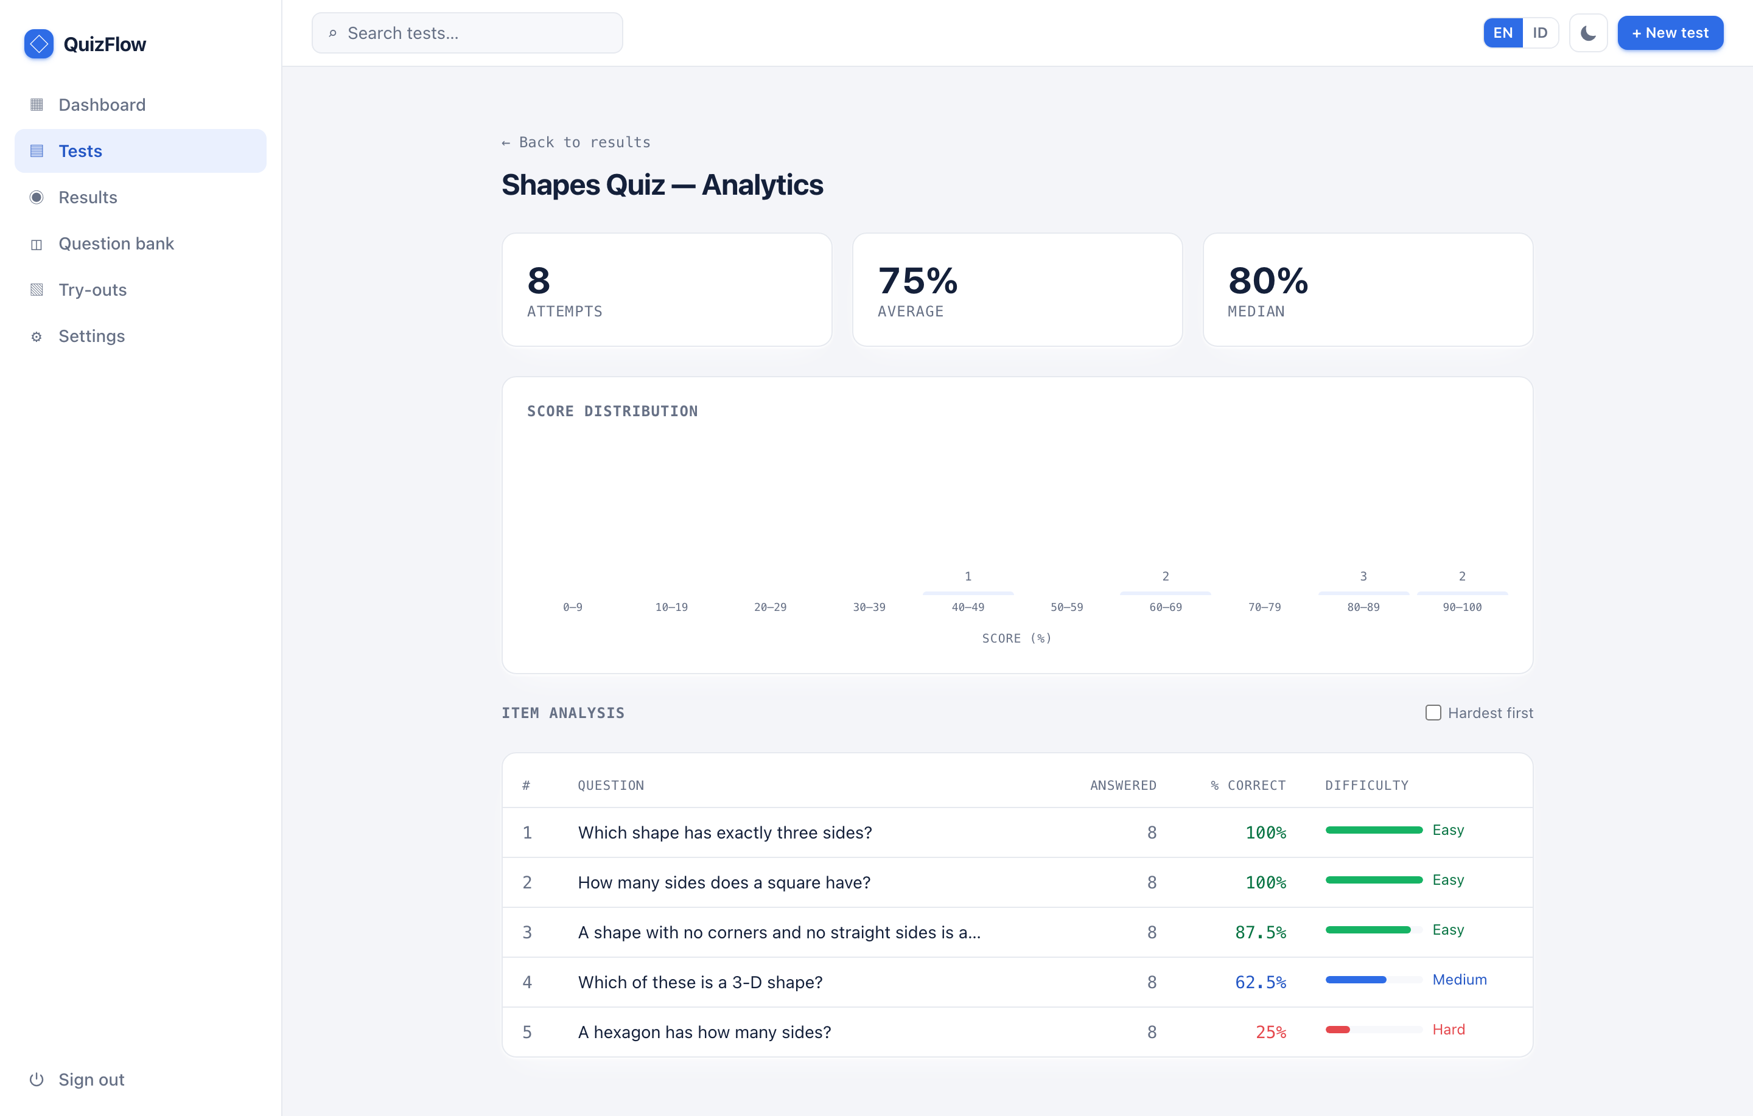1753x1116 pixels.
Task: Click the SCORE DISTRIBUTION heading
Action: [612, 411]
